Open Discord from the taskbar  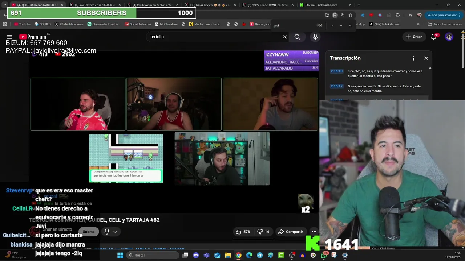pyautogui.click(x=196, y=255)
